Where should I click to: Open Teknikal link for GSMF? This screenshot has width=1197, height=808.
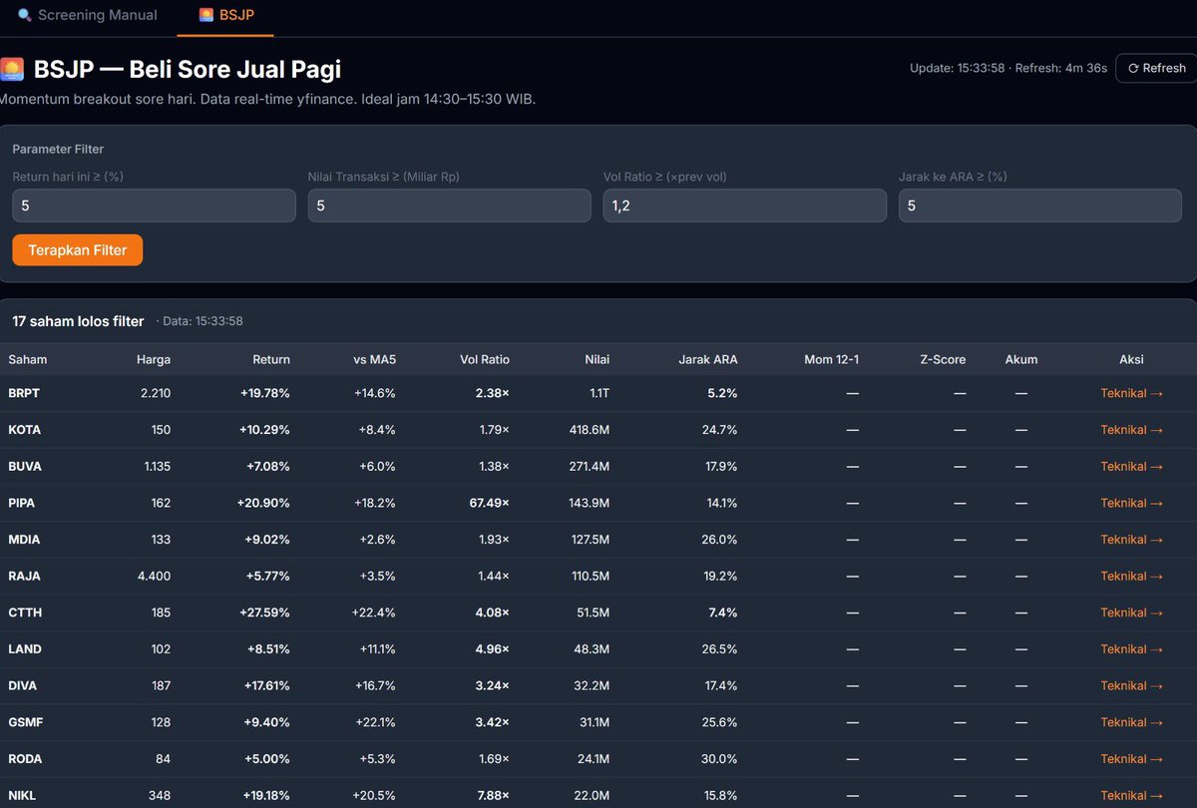pos(1131,722)
